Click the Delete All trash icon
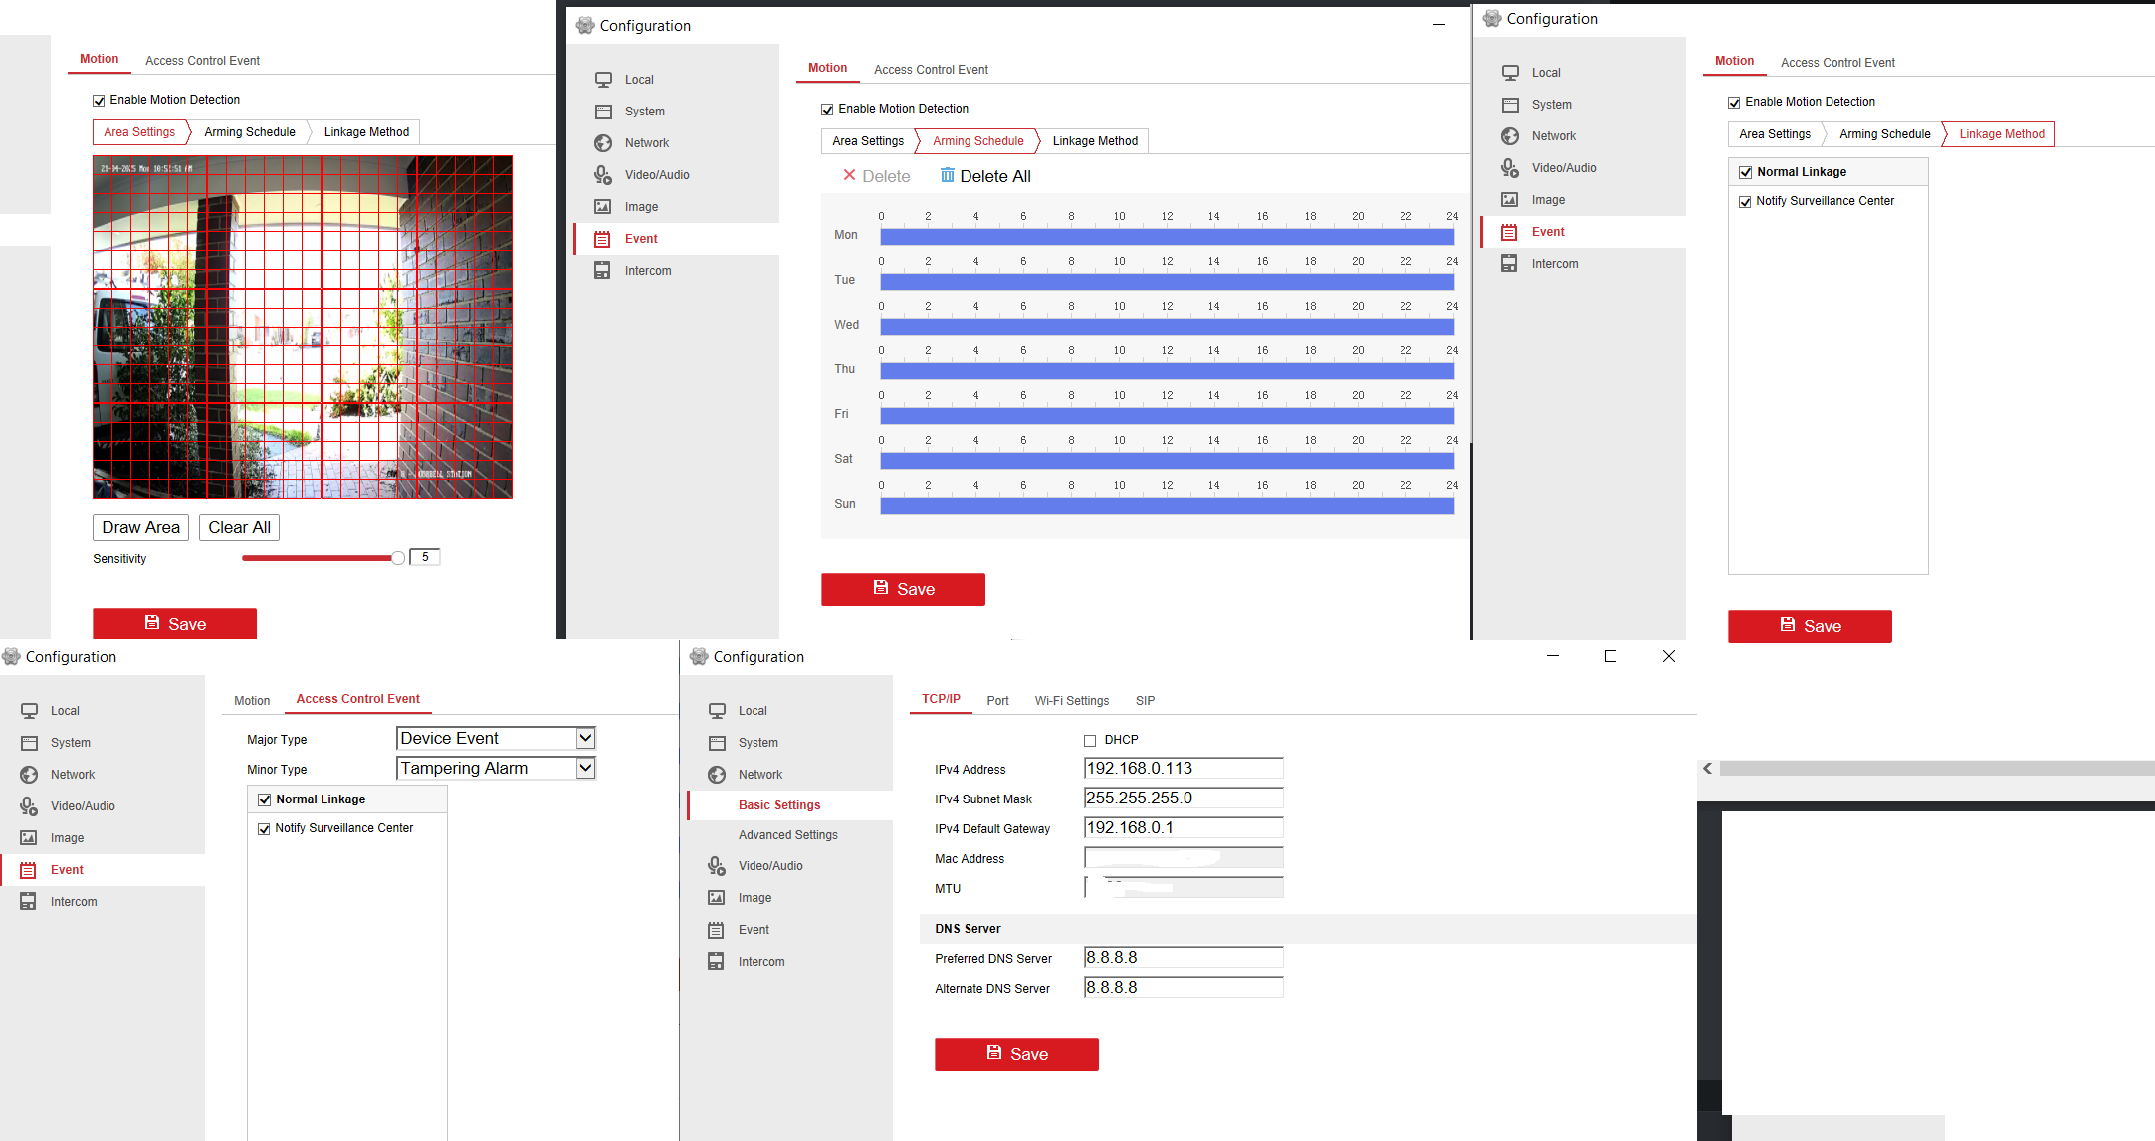The height and width of the screenshot is (1141, 2155). tap(947, 175)
